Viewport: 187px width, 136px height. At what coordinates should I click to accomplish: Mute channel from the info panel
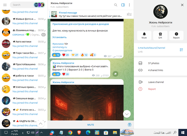(x=144, y=36)
